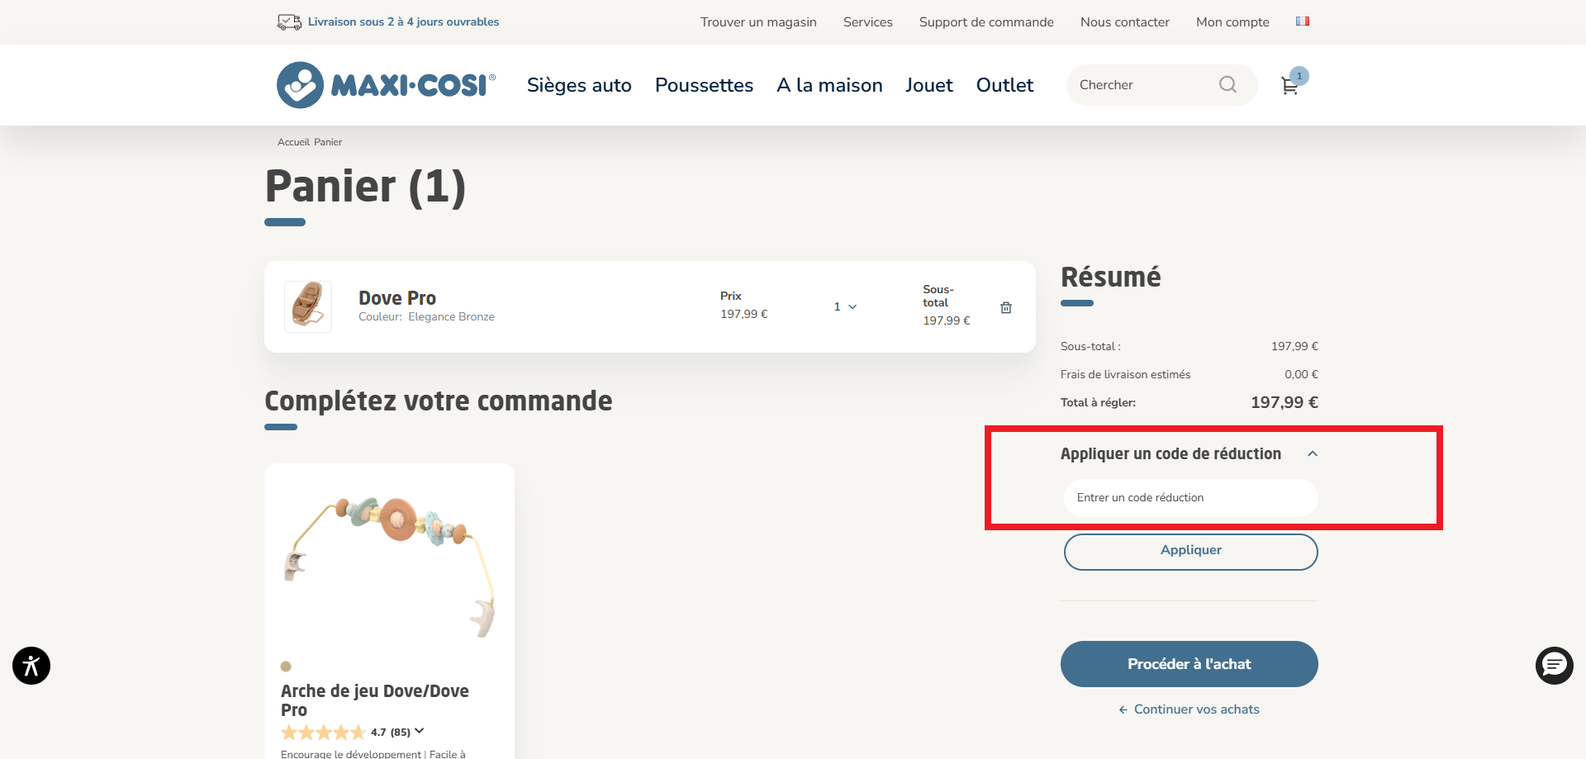Viewport: 1586px width, 759px height.
Task: Open the quantity dropdown for Dove Pro
Action: (845, 306)
